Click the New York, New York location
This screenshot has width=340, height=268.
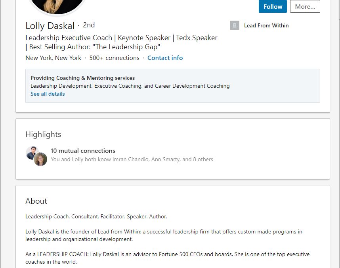tap(53, 58)
